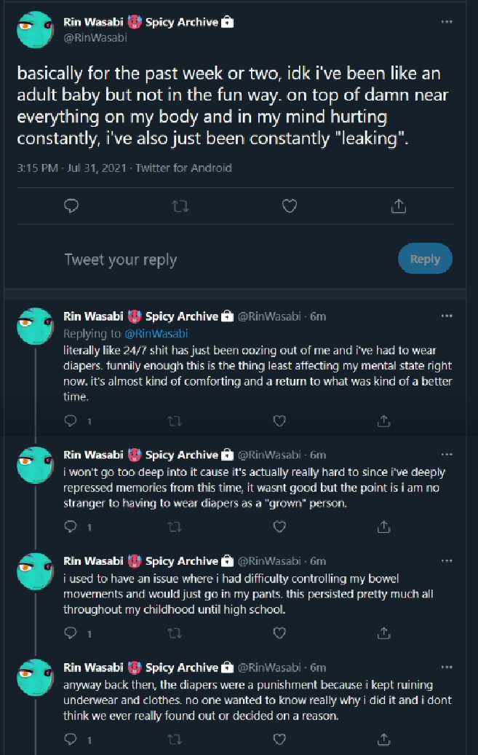Click the blue Reply button

(425, 259)
